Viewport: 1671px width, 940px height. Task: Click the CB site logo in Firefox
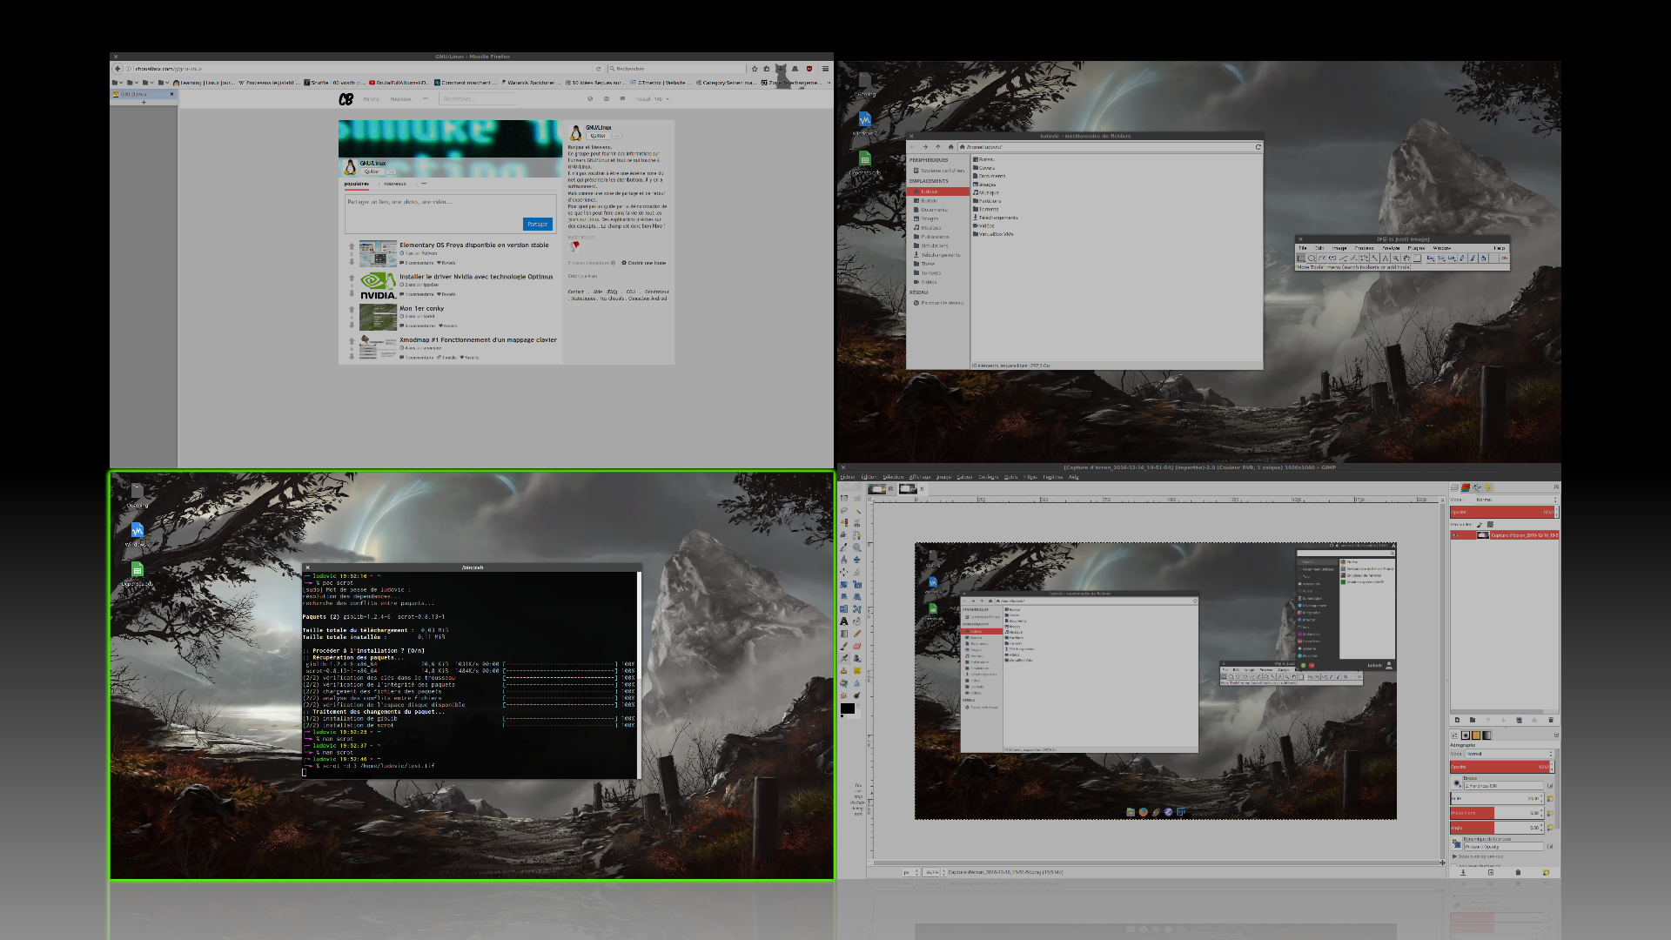(x=346, y=99)
